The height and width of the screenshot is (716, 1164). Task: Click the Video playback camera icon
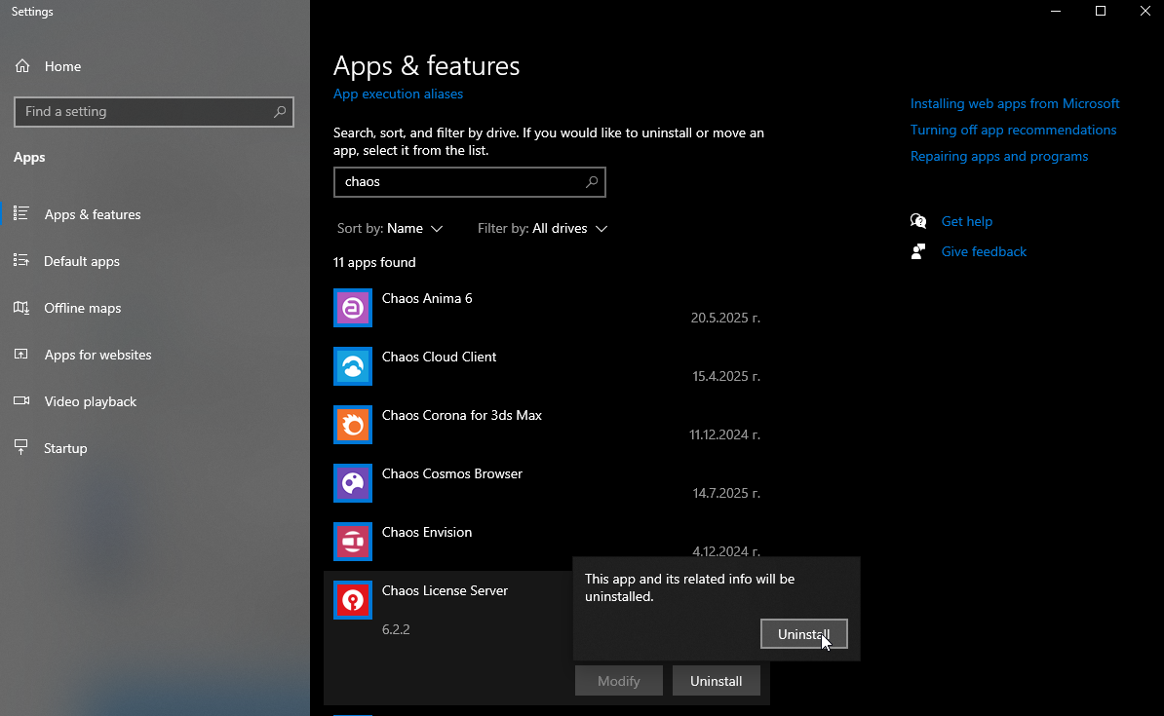pyautogui.click(x=21, y=400)
